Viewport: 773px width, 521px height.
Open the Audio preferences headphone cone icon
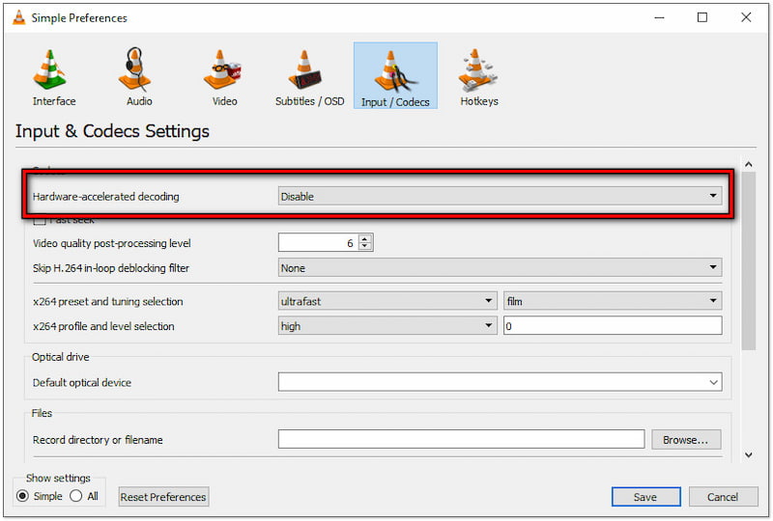pos(139,72)
